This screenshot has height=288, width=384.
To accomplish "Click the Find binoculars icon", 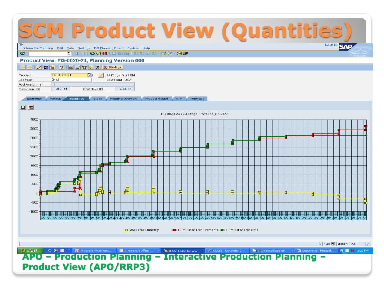I will [x=120, y=54].
